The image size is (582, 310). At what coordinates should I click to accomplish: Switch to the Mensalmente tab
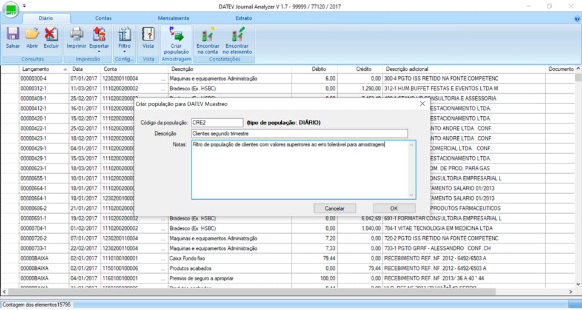tap(173, 18)
